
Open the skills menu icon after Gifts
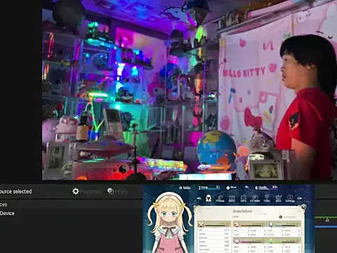tap(255, 198)
